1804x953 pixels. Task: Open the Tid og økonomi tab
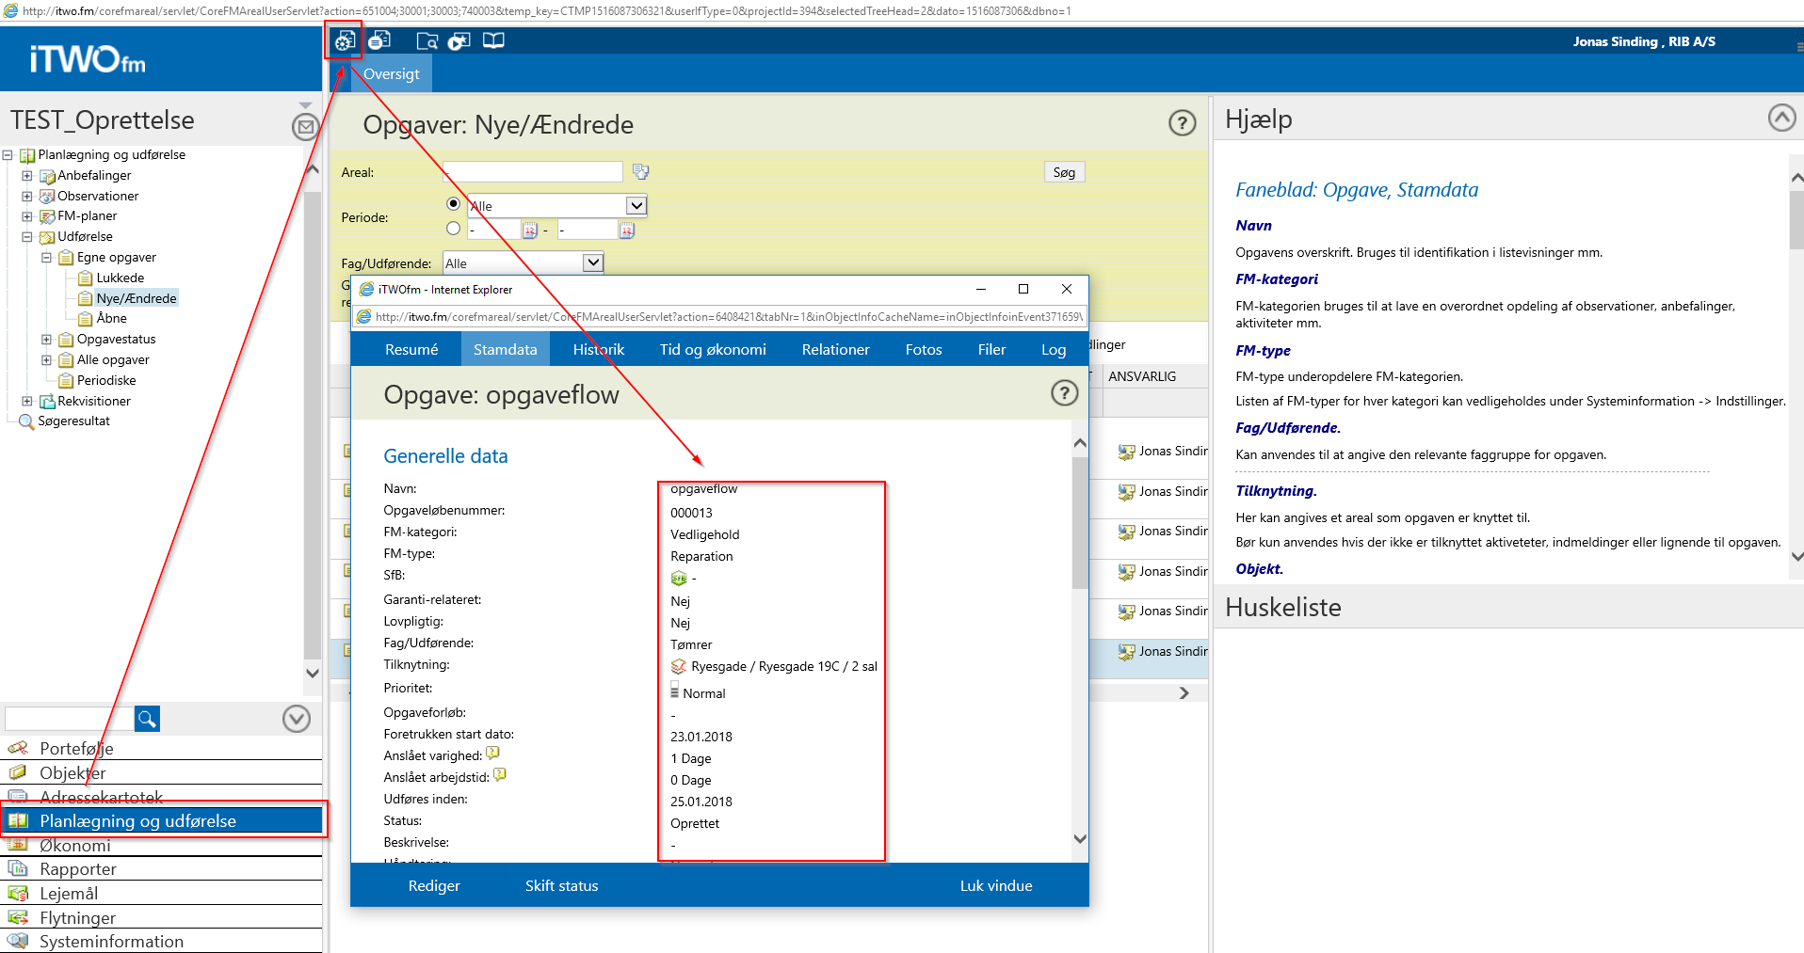(x=712, y=350)
